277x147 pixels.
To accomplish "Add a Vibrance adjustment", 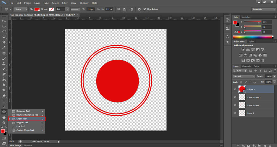I will pos(263,50).
